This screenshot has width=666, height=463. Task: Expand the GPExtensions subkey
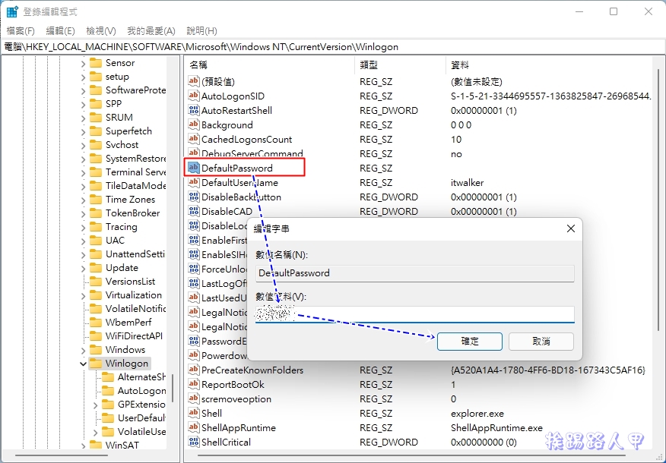95,405
